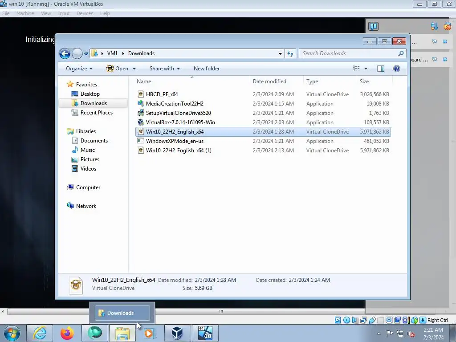Click the display indicator in VirtualBox status bar

(x=389, y=320)
